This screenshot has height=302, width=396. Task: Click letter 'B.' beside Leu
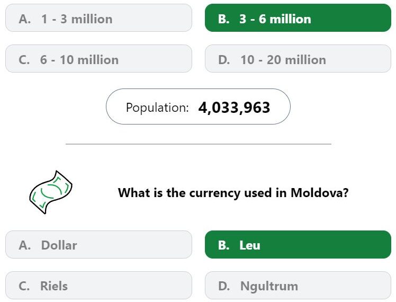(224, 245)
